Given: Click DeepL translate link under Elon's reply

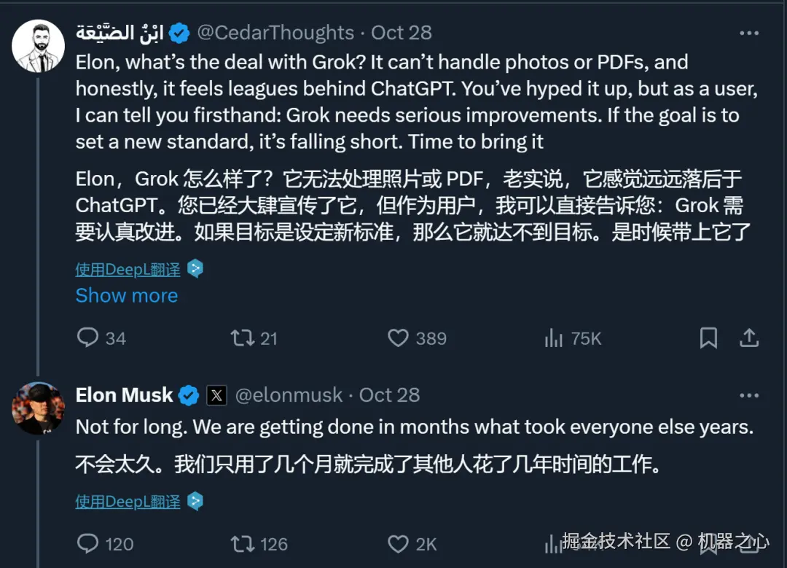Looking at the screenshot, I should click(128, 502).
